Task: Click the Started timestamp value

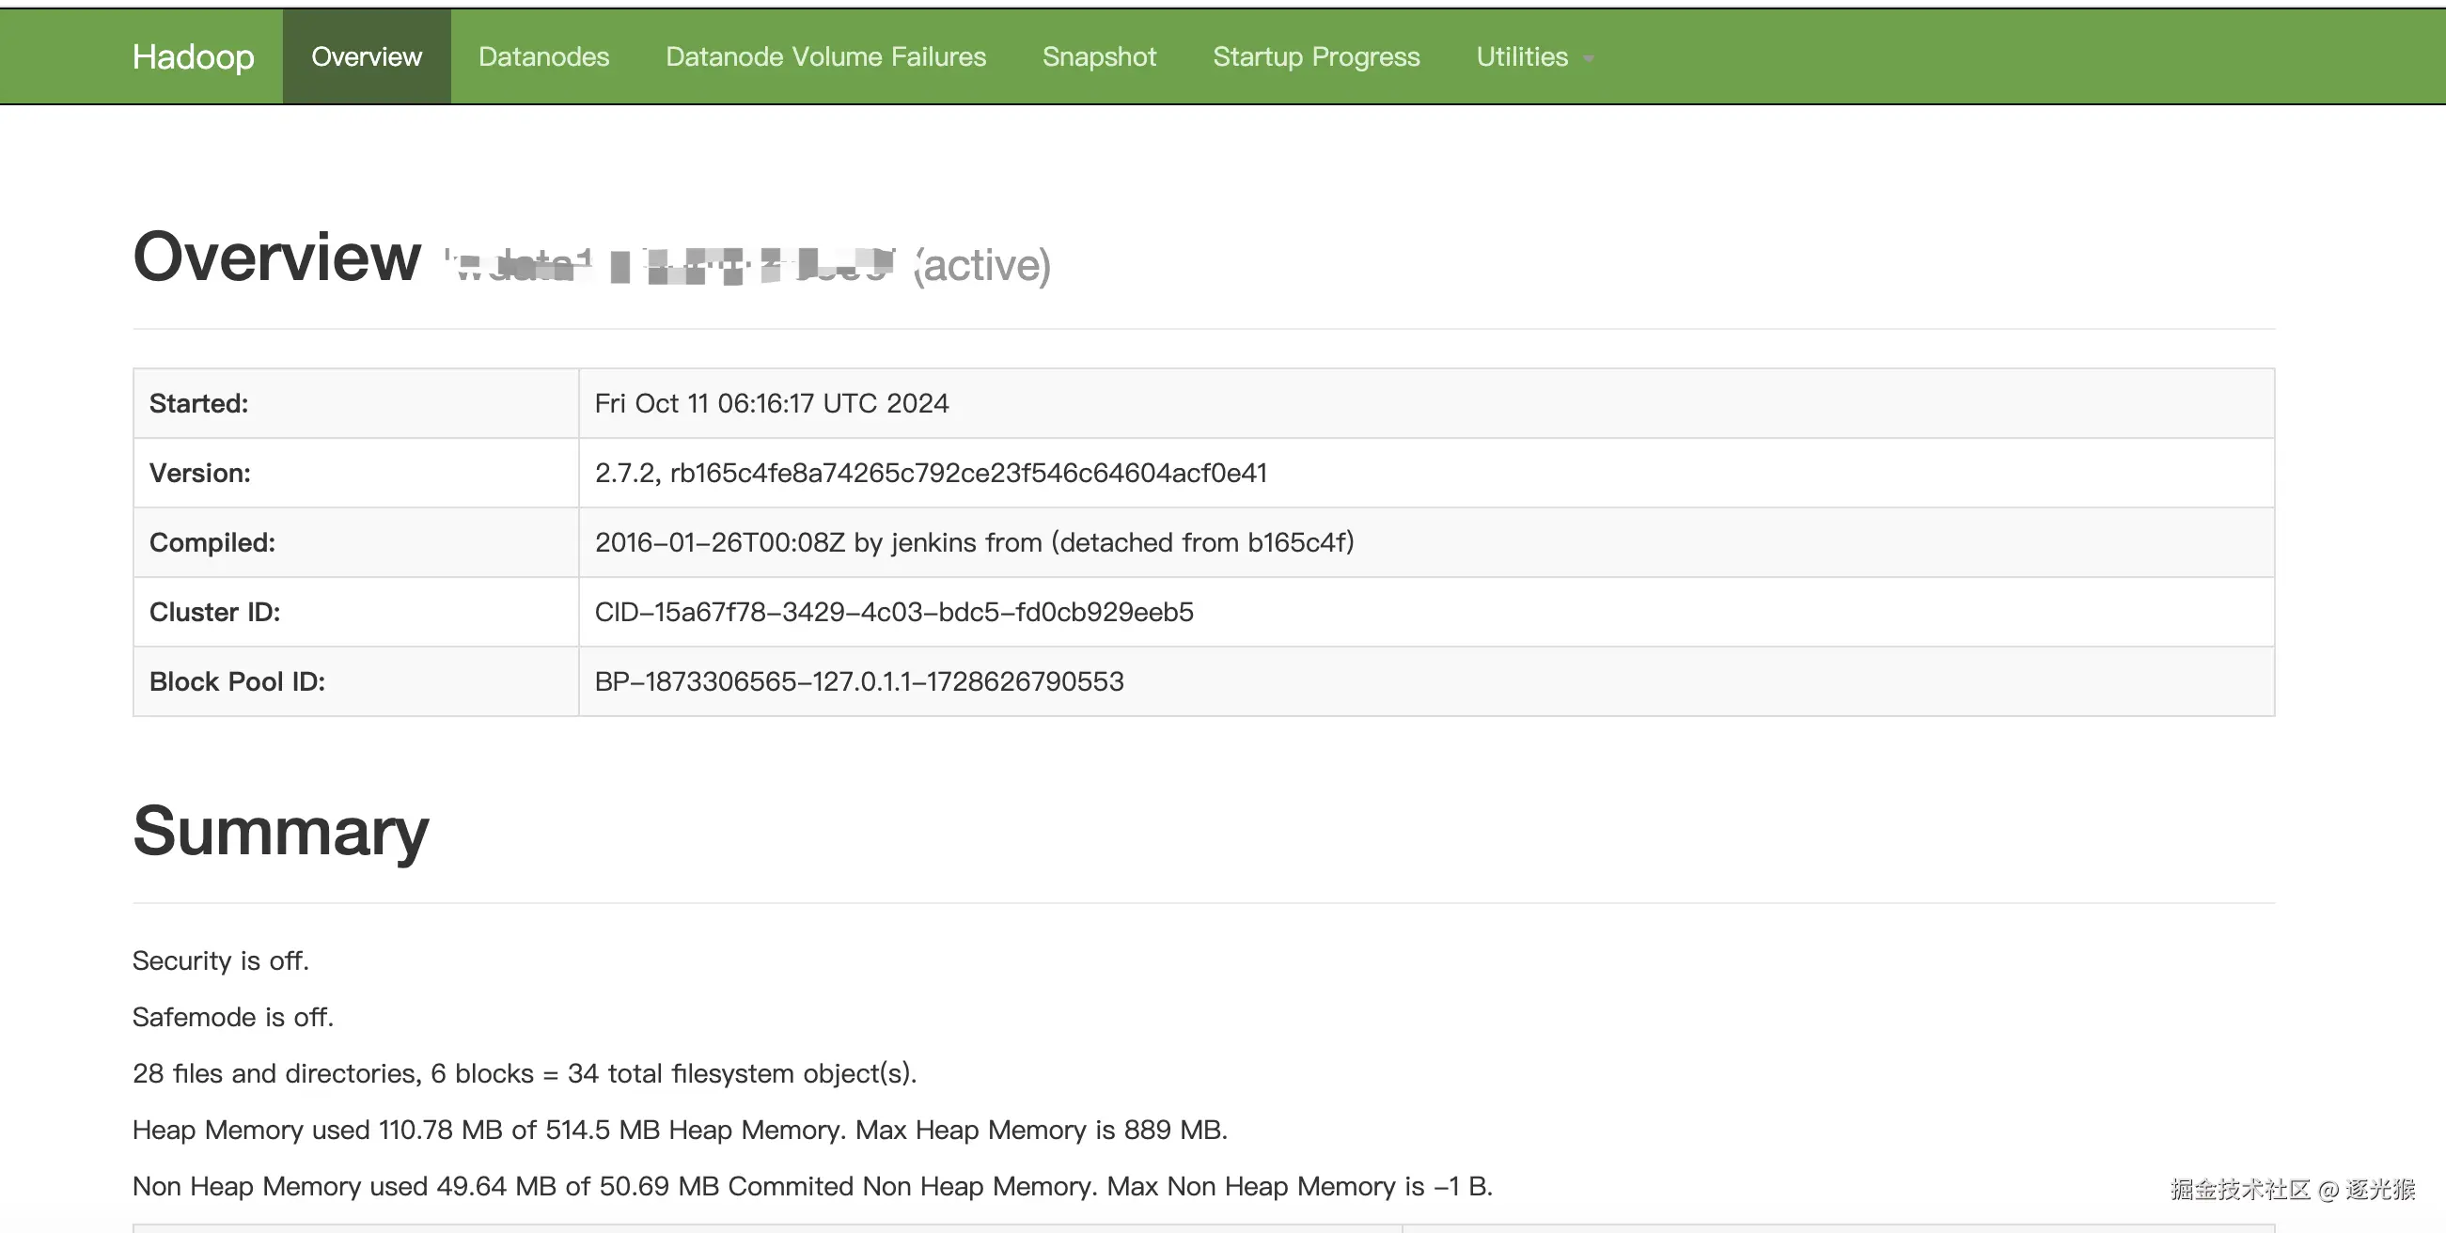Action: (x=771, y=403)
